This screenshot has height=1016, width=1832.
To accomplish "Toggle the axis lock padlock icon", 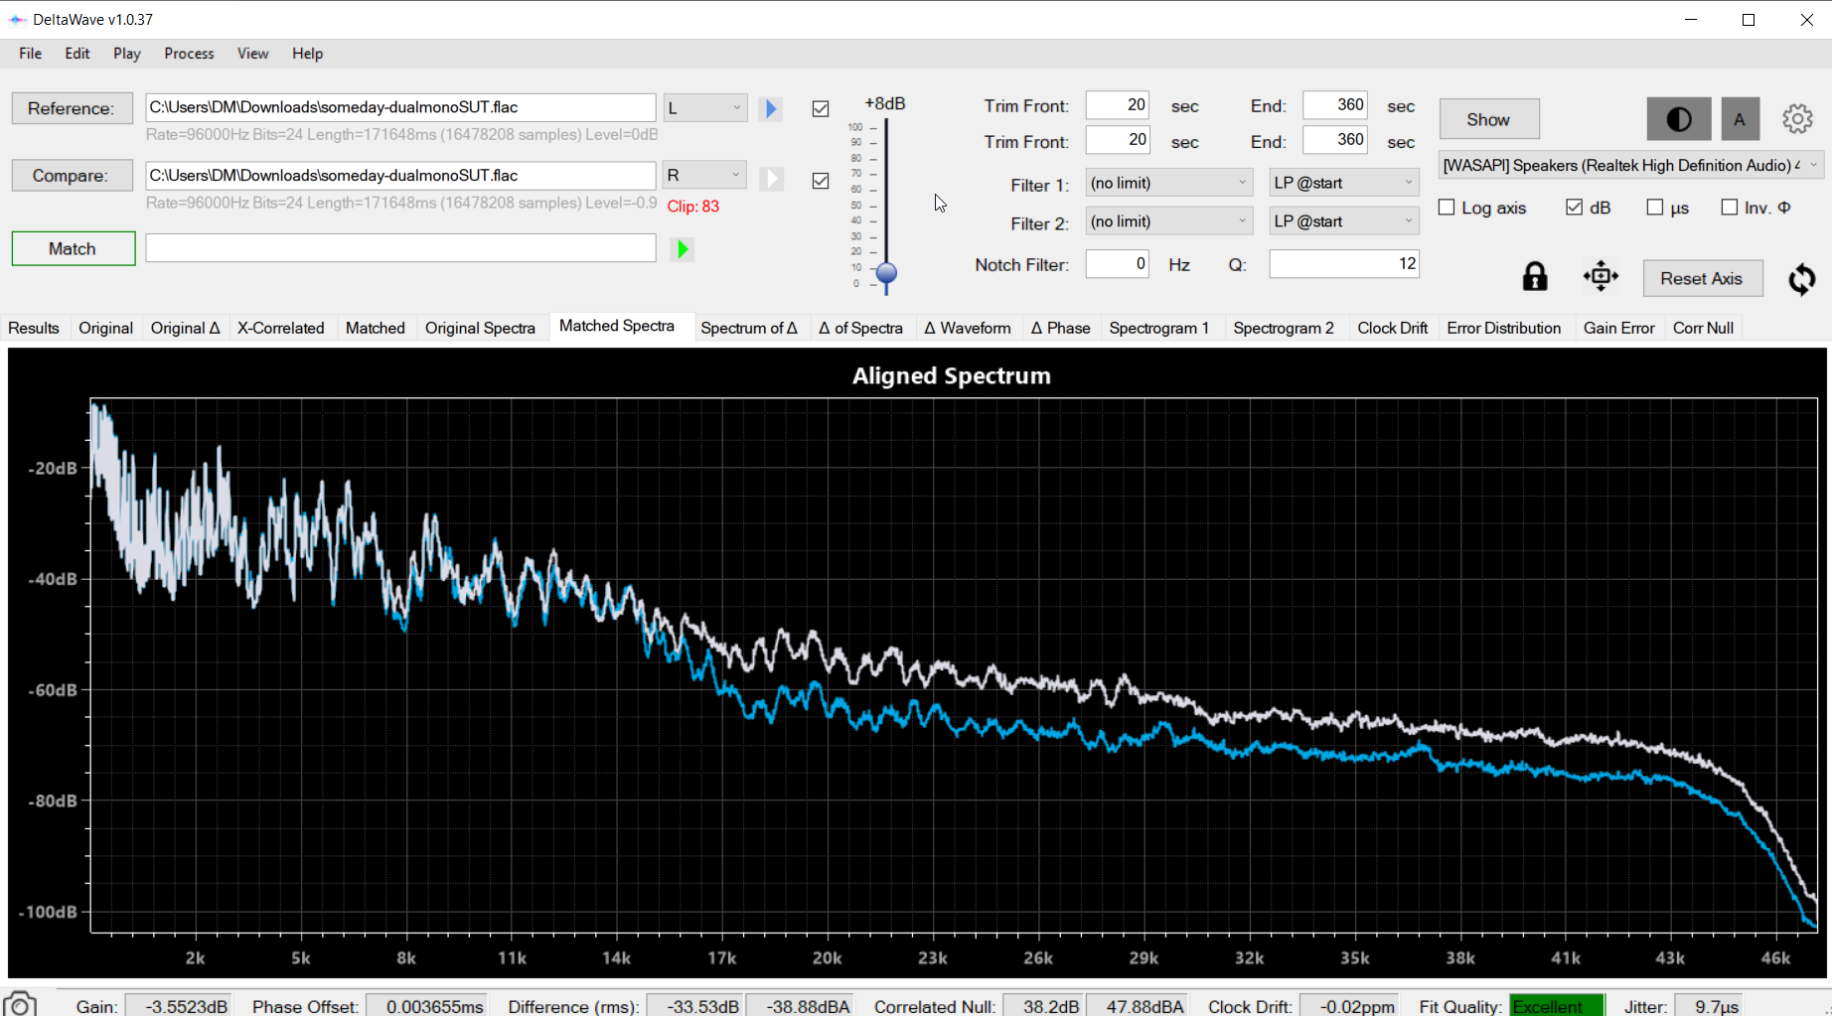I will point(1535,276).
